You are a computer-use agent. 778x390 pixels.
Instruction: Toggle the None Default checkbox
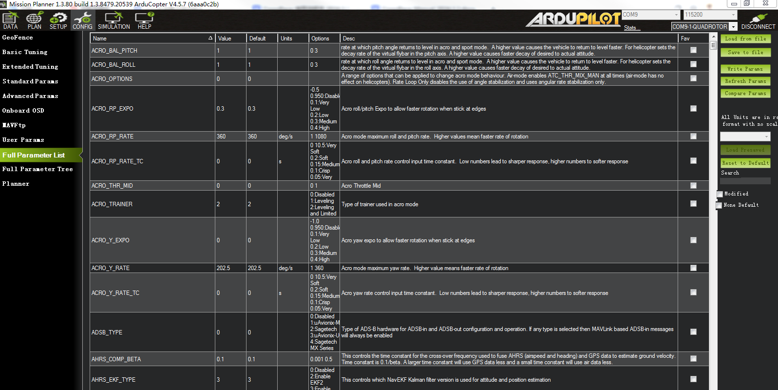click(719, 205)
